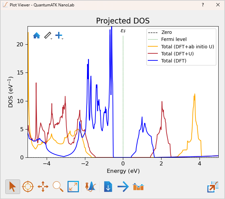This screenshot has height=199, width=225.
Task: Click the Zero legend entry
Action: (x=167, y=32)
